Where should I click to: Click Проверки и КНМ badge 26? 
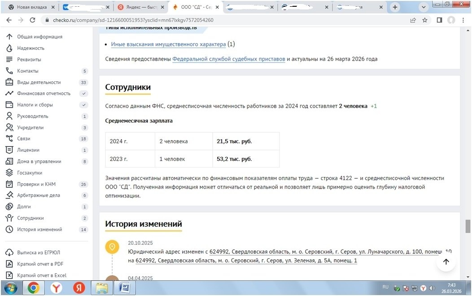(x=83, y=184)
